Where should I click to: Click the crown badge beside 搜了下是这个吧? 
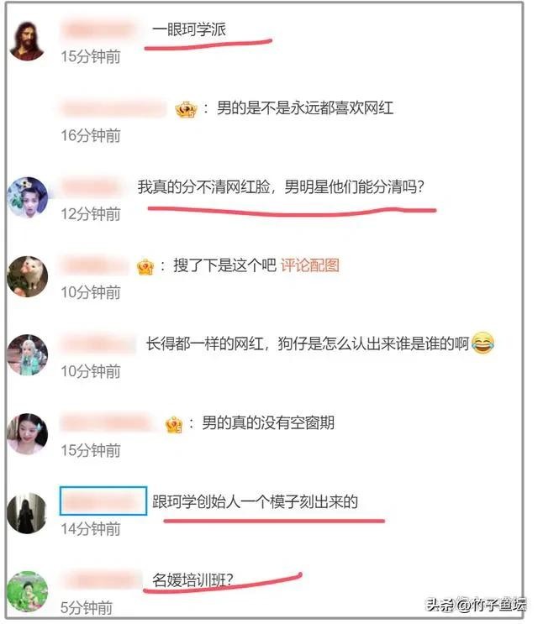coord(145,266)
